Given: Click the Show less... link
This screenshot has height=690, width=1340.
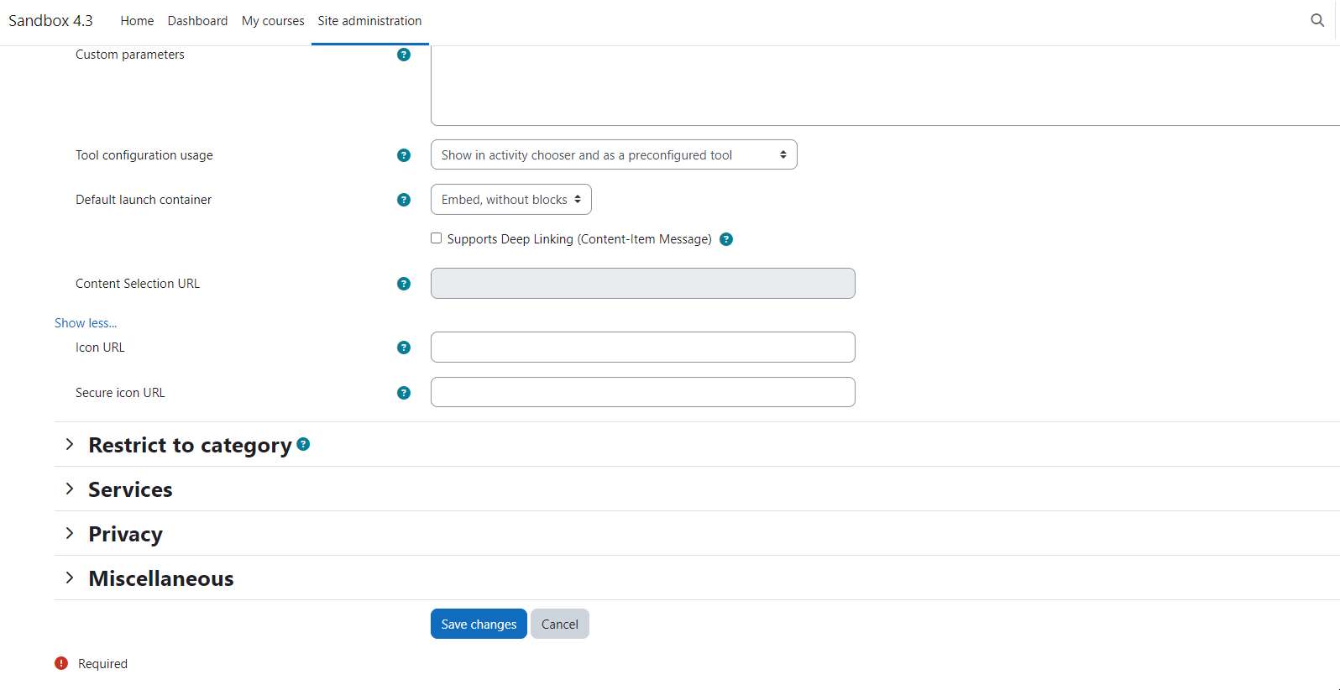Looking at the screenshot, I should tap(86, 323).
